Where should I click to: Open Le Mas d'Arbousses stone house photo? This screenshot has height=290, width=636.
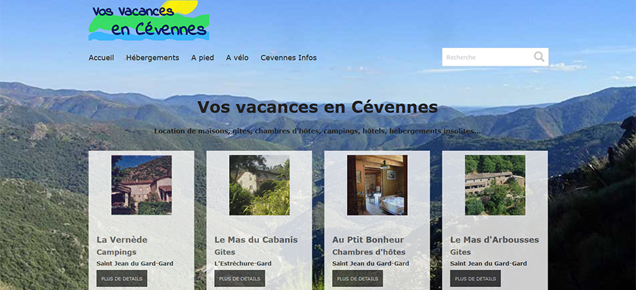point(495,185)
